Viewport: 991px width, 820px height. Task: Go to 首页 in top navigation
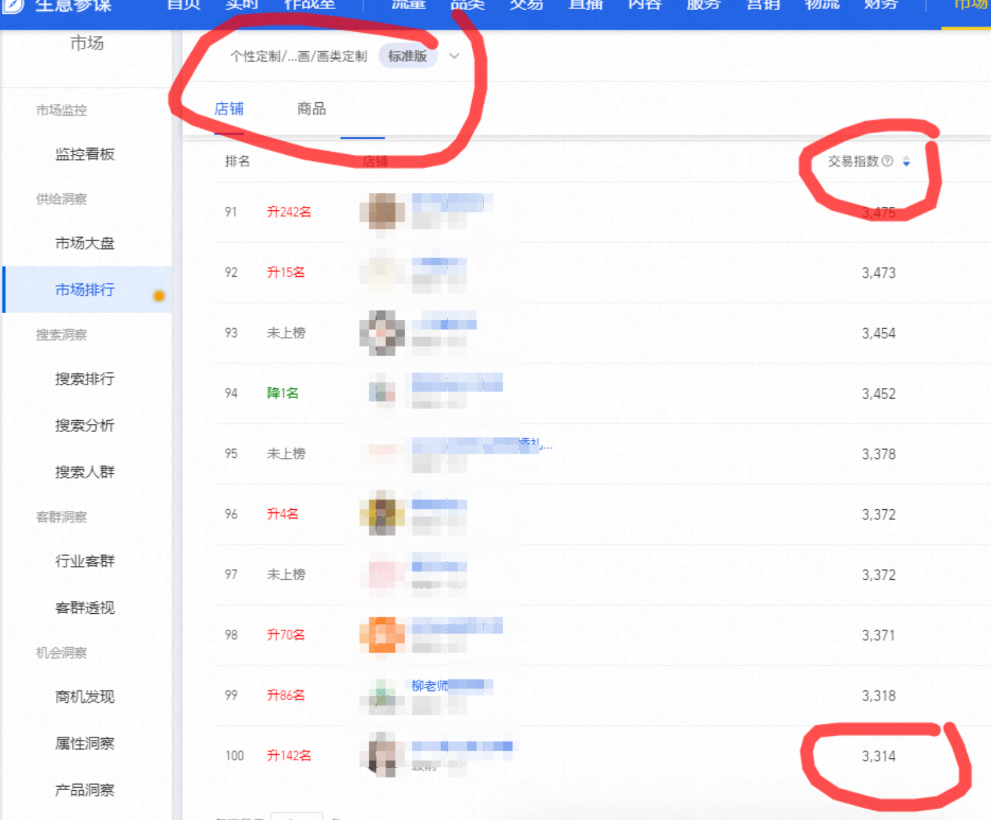tap(183, 5)
